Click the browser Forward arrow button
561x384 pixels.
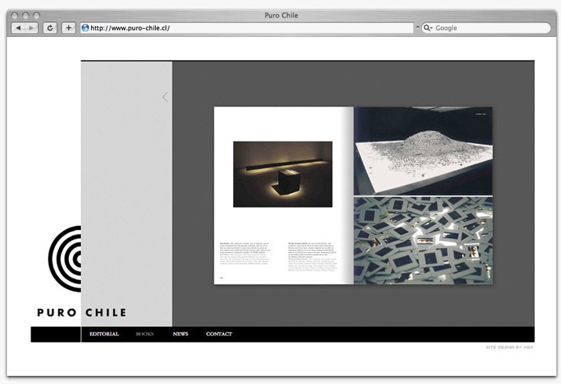coord(31,28)
